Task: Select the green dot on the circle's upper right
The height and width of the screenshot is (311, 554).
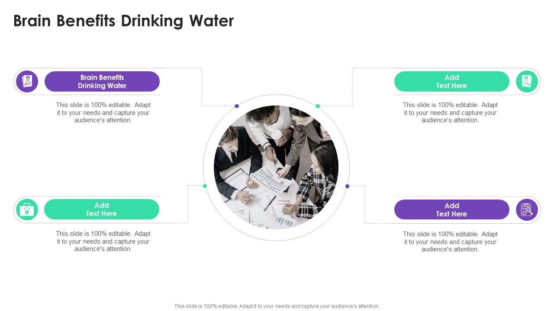Action: 318,106
